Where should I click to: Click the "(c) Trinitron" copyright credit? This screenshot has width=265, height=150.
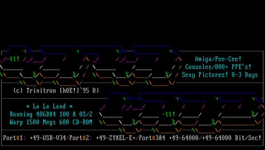pos(35,90)
